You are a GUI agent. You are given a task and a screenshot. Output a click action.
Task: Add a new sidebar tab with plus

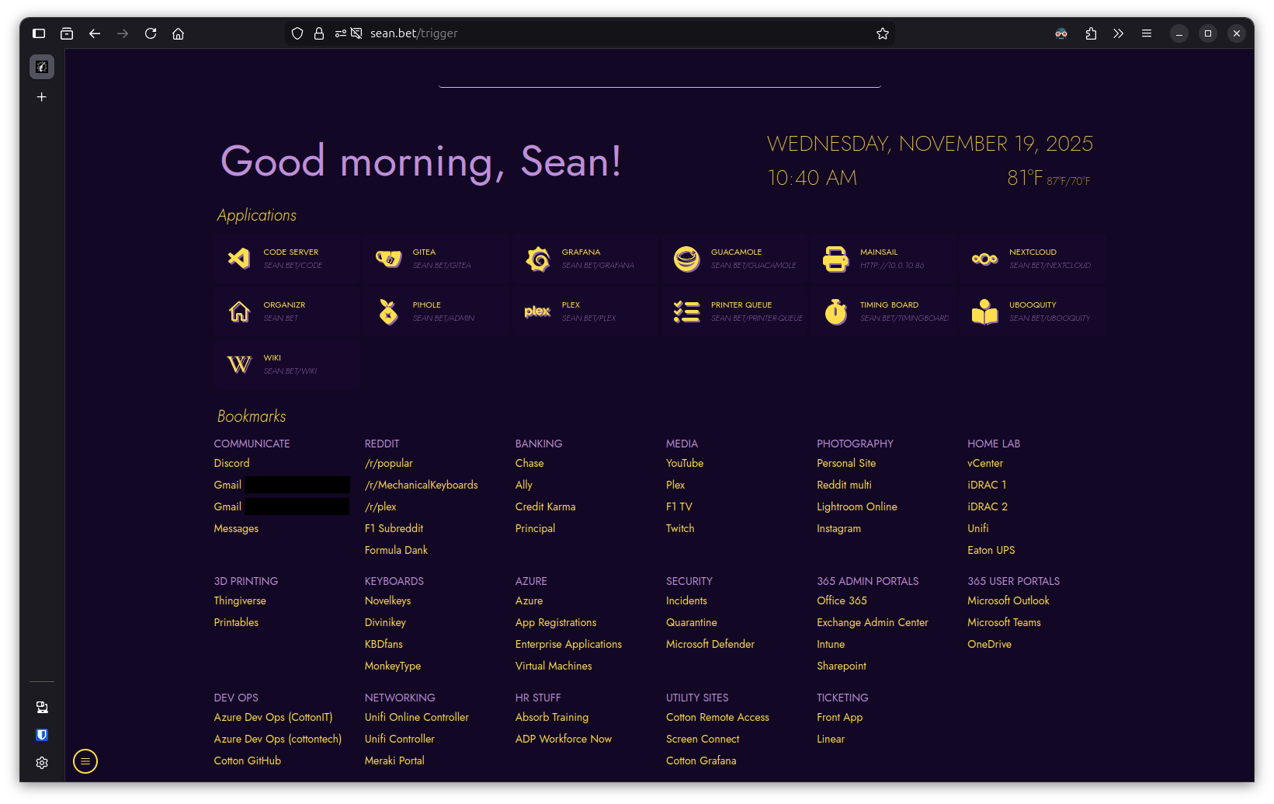[42, 97]
